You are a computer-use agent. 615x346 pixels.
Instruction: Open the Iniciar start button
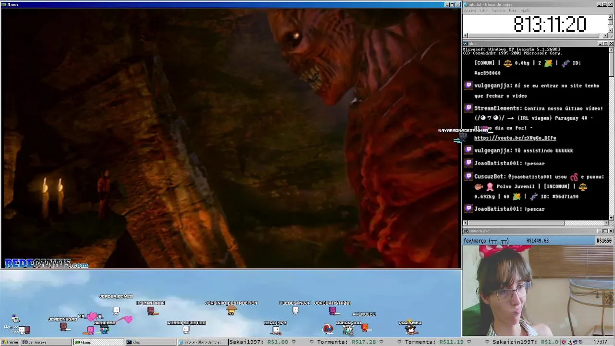10,342
